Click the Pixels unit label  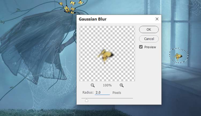click(x=117, y=93)
